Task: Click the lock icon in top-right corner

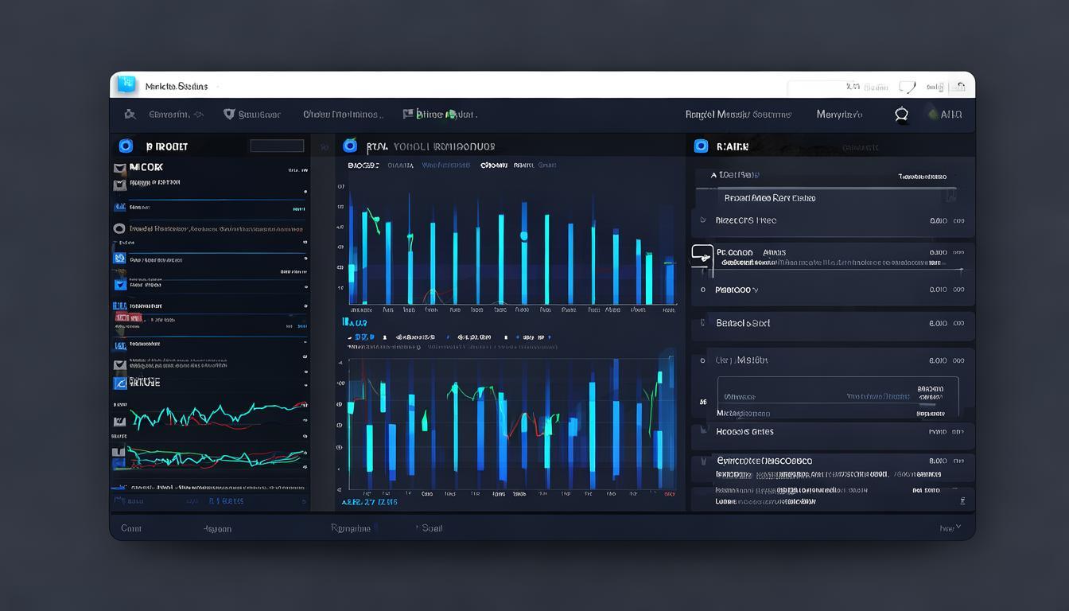Action: 961,86
